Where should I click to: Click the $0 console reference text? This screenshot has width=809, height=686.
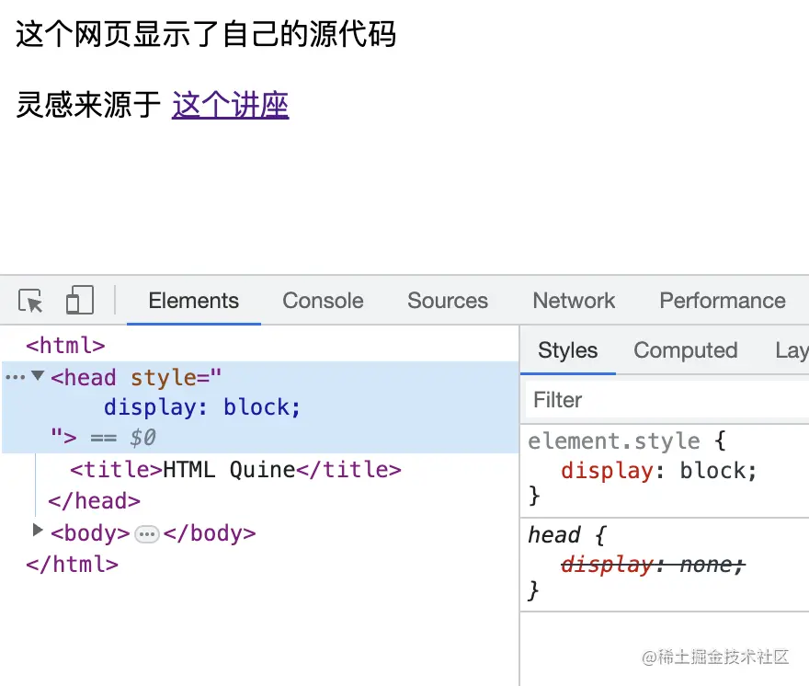click(x=142, y=438)
